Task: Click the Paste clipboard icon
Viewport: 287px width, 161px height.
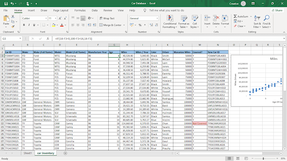Action: pyautogui.click(x=6, y=19)
